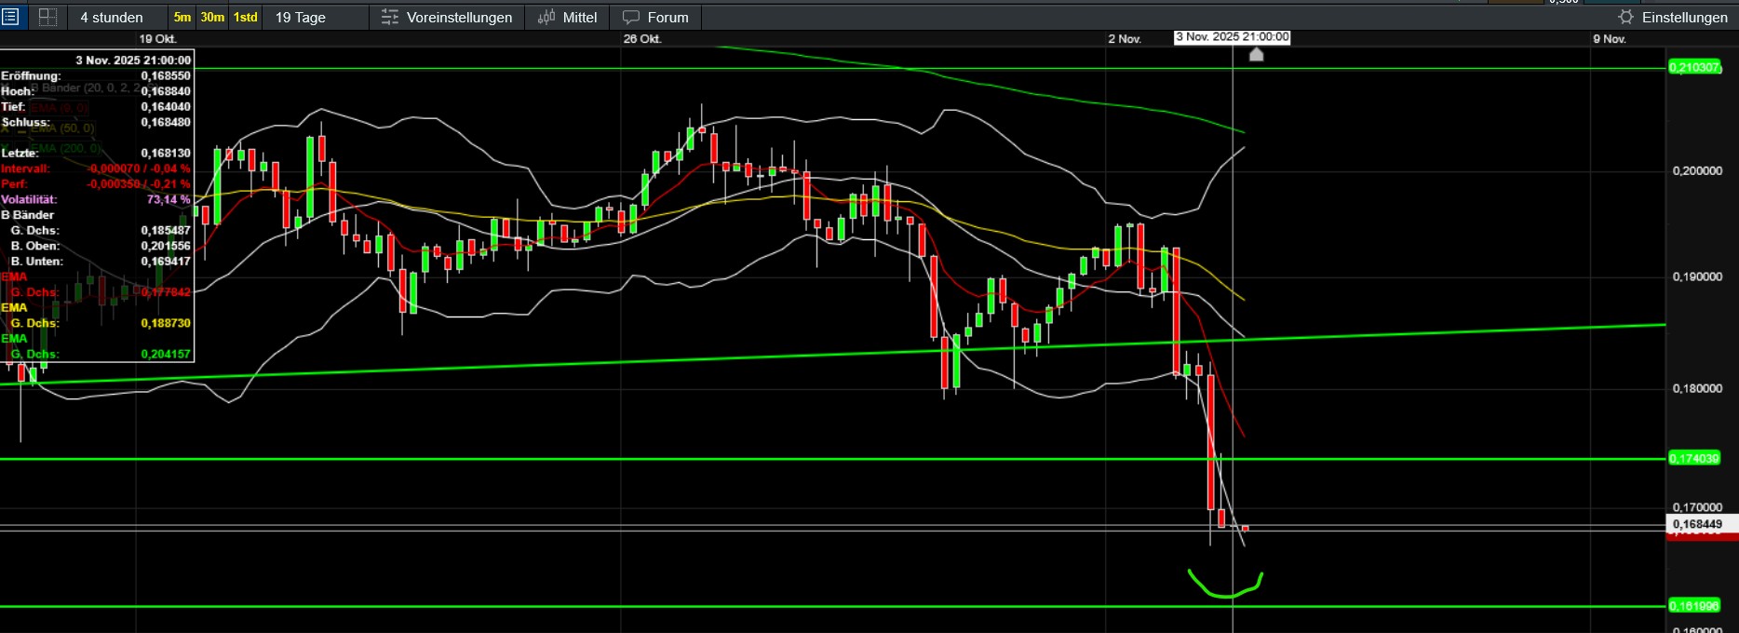The height and width of the screenshot is (633, 1739).
Task: Open the Mittel price type dropdown
Action: (x=579, y=18)
